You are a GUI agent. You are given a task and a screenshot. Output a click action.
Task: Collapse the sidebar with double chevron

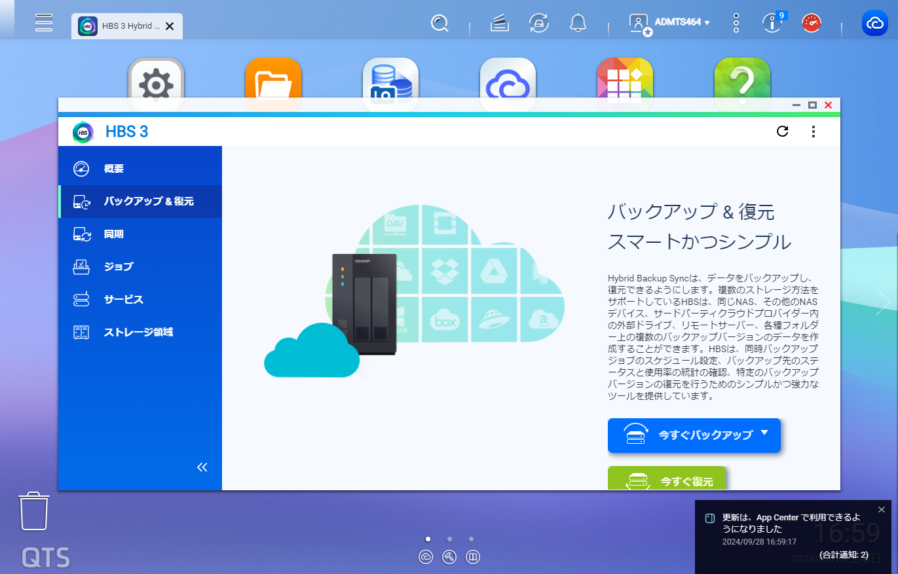[202, 467]
